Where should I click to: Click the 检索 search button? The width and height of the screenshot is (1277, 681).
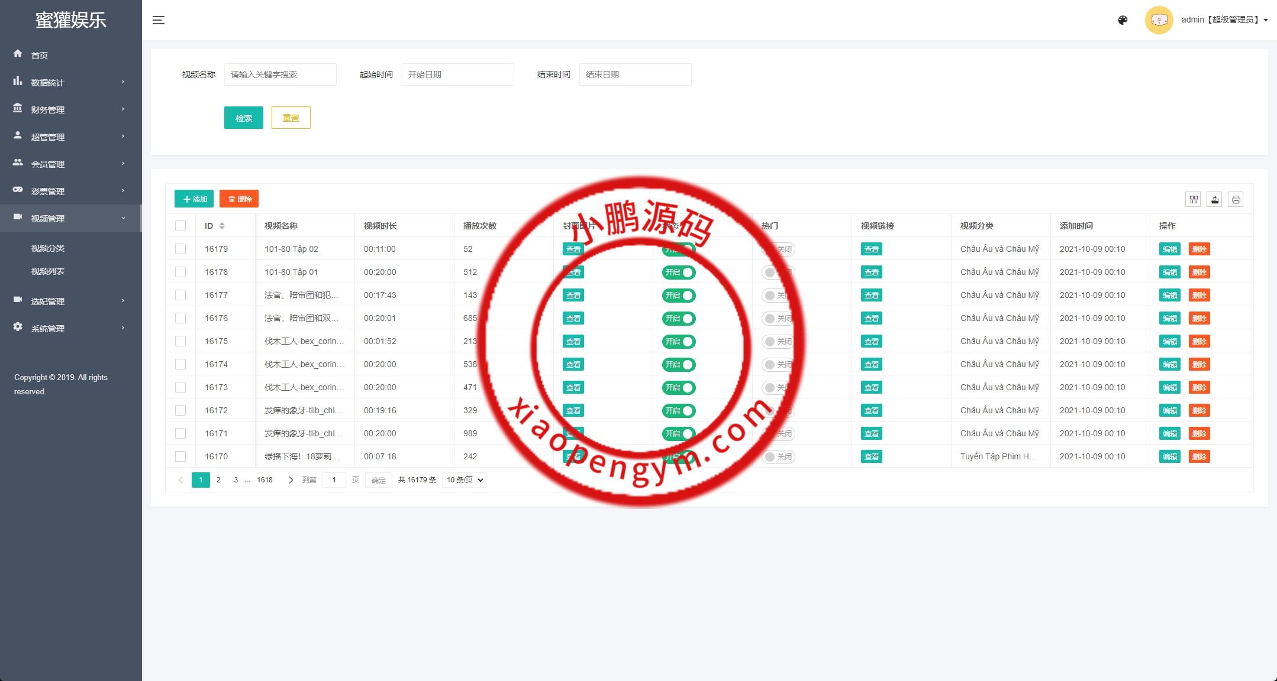[x=243, y=118]
